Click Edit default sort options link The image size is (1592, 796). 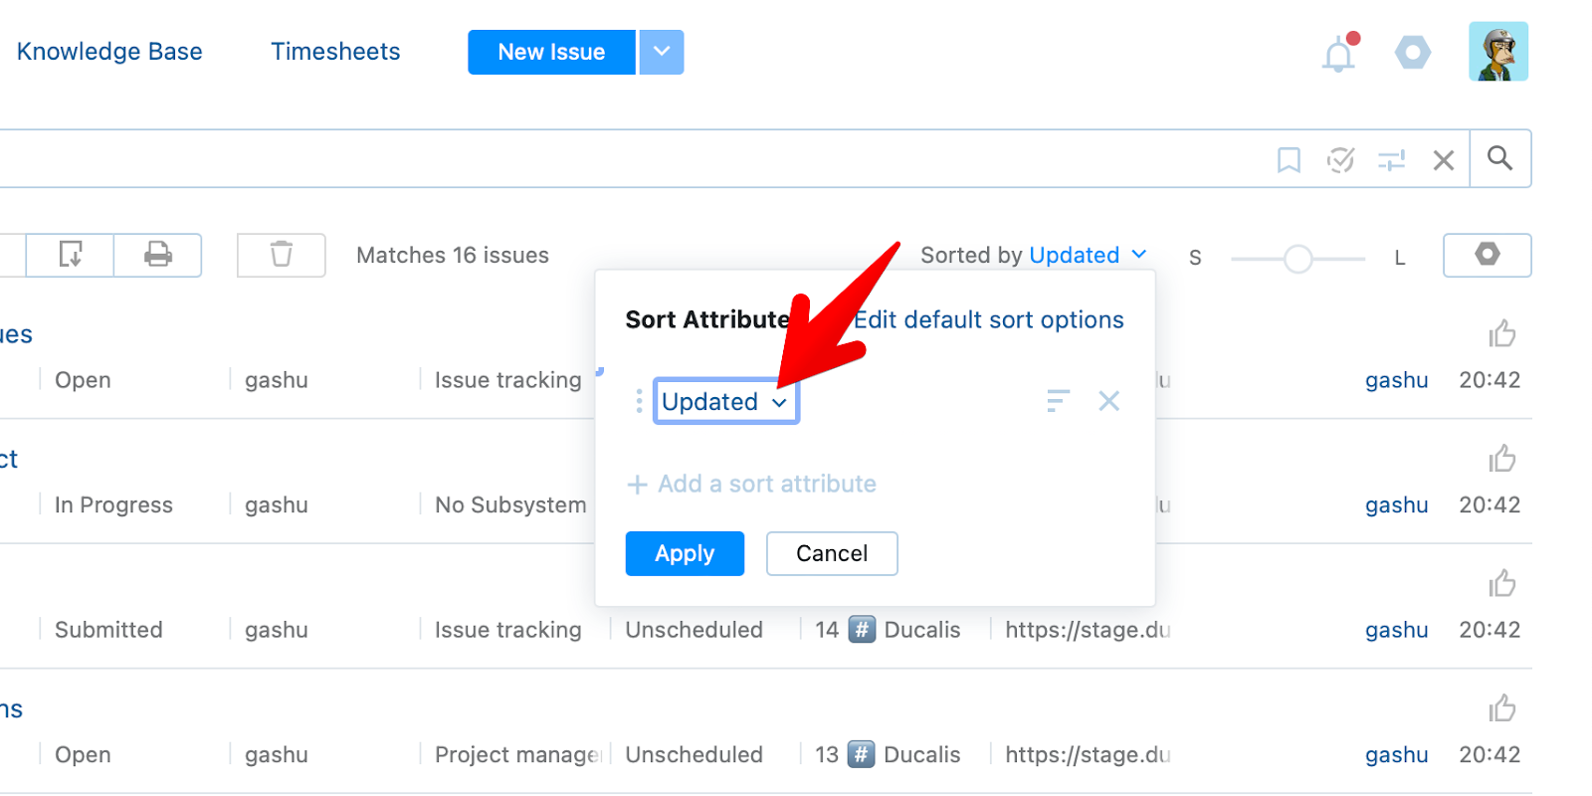point(988,319)
